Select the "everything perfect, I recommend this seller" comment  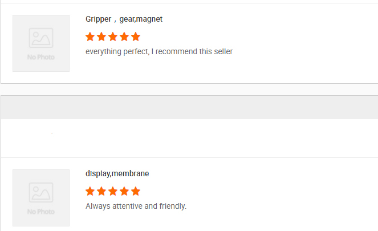tap(159, 52)
